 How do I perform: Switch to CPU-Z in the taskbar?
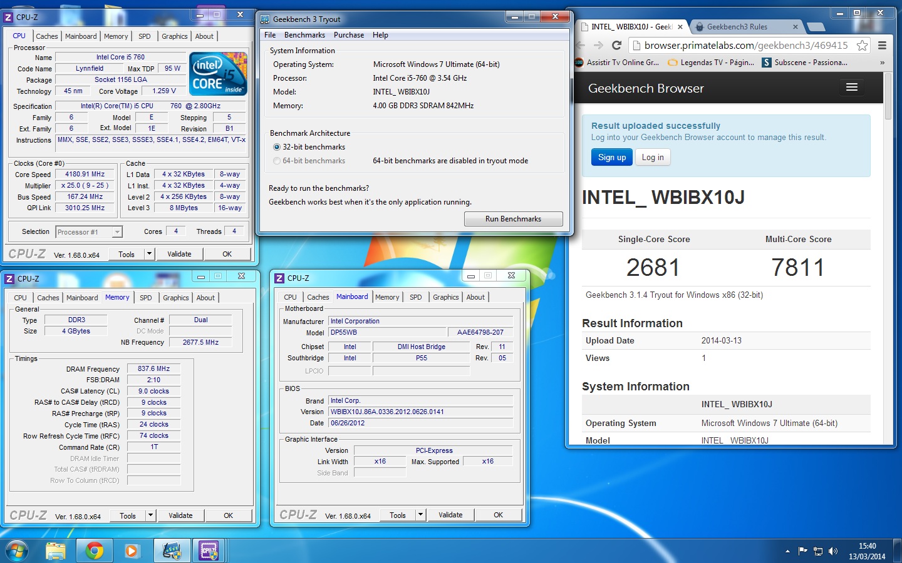(209, 551)
